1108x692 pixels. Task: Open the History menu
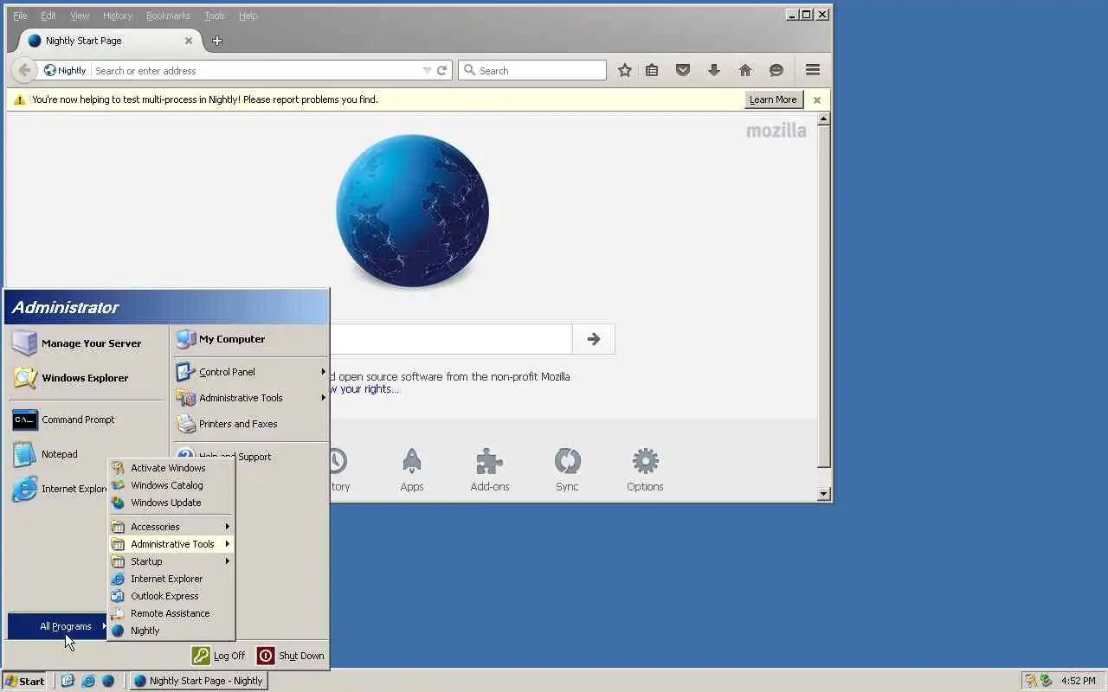[118, 16]
